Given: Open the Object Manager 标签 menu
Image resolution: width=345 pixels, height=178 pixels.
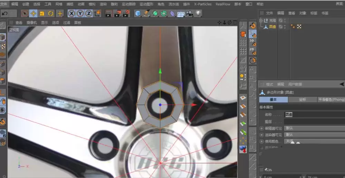Looking at the screenshot, I should pyautogui.click(x=314, y=13).
